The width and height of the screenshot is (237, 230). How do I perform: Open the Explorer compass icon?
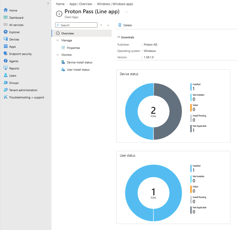[5, 32]
